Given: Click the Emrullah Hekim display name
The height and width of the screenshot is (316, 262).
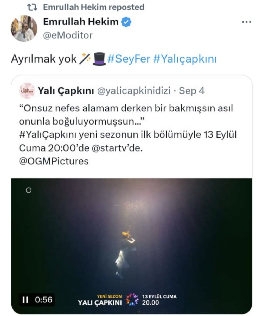Looking at the screenshot, I should (81, 22).
